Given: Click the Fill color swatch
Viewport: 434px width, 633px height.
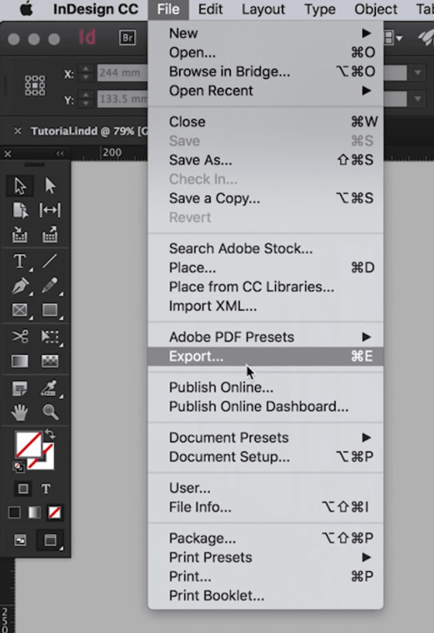Looking at the screenshot, I should coord(28,445).
